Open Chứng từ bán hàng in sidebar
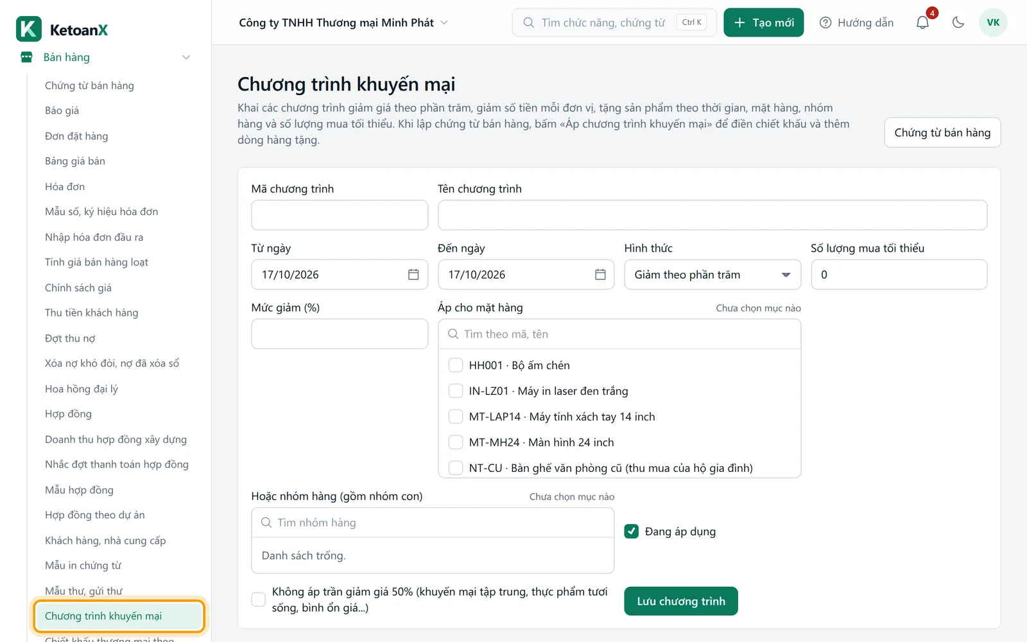This screenshot has width=1027, height=642. point(89,85)
